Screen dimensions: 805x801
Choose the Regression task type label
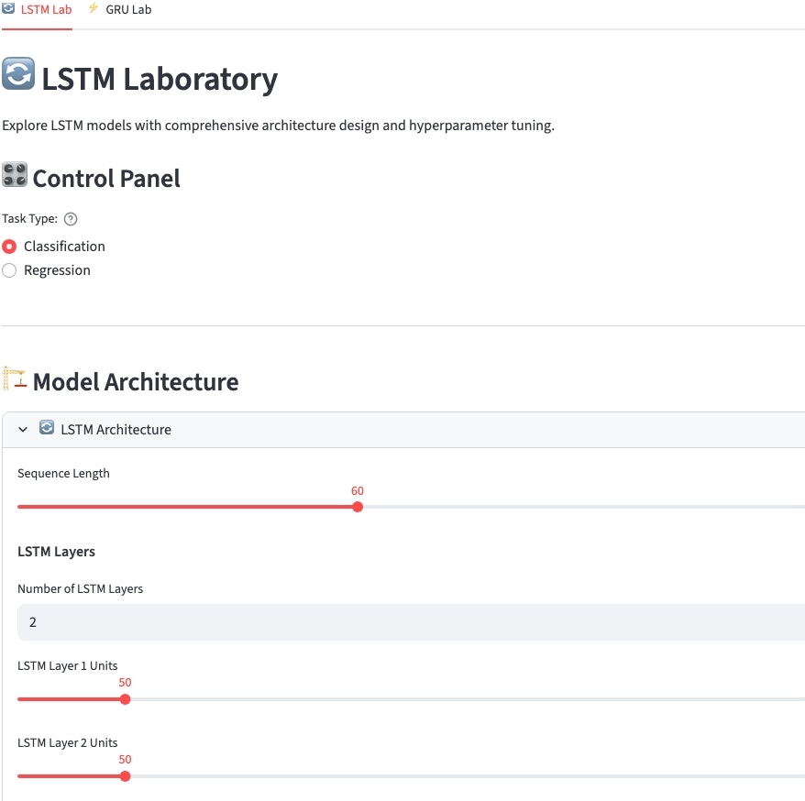pos(57,270)
